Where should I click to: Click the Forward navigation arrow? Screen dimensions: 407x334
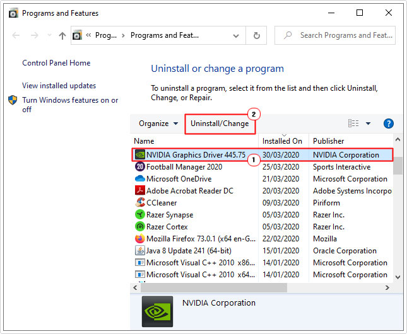[x=35, y=35]
